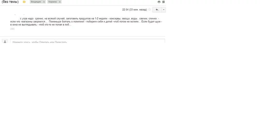The height and width of the screenshot is (118, 260).
Task: Click inside the reply text field
Action: pos(88,41)
